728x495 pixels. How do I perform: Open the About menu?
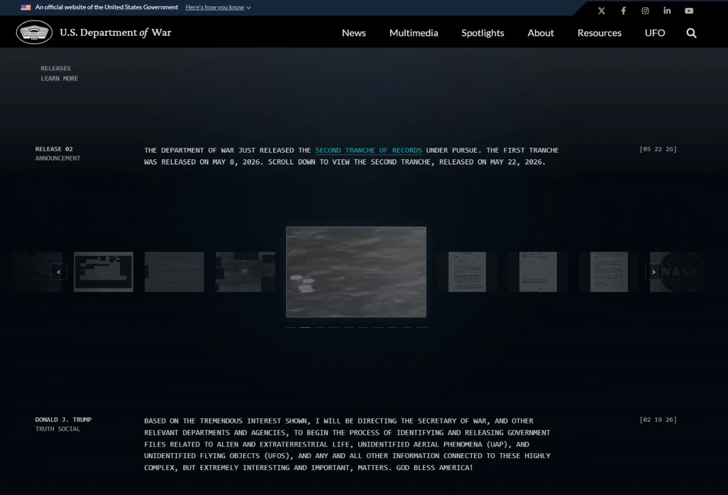click(x=541, y=33)
